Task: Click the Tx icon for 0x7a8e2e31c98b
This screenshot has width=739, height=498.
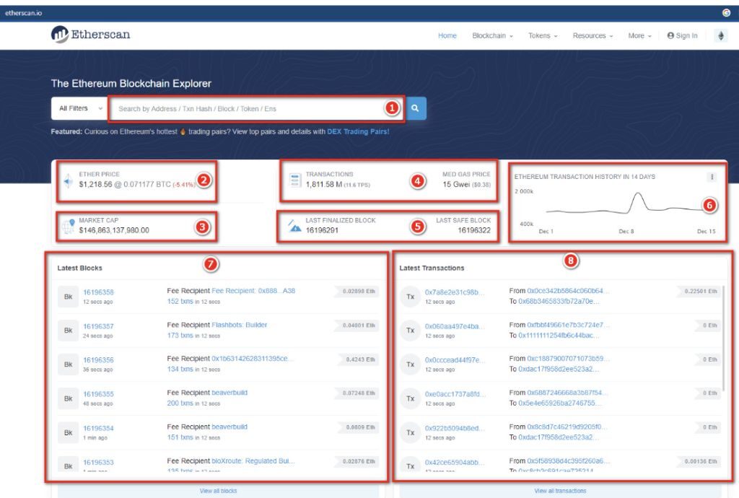Action: [x=411, y=297]
